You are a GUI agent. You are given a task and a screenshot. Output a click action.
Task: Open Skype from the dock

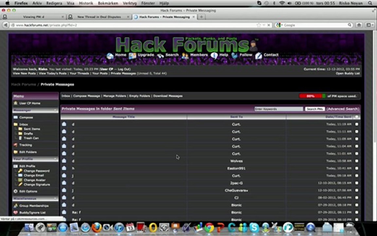254,227
